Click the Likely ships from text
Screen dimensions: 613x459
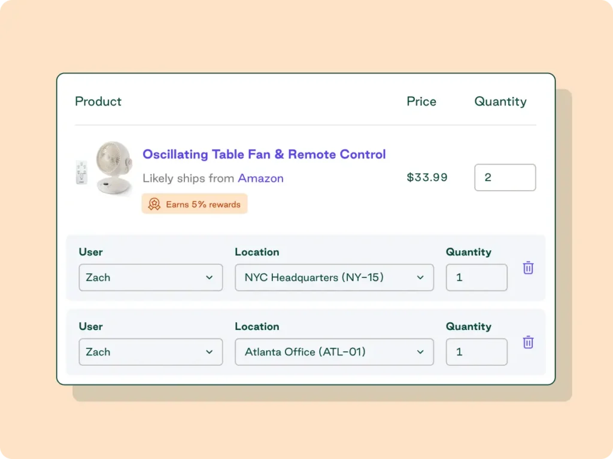pos(189,178)
